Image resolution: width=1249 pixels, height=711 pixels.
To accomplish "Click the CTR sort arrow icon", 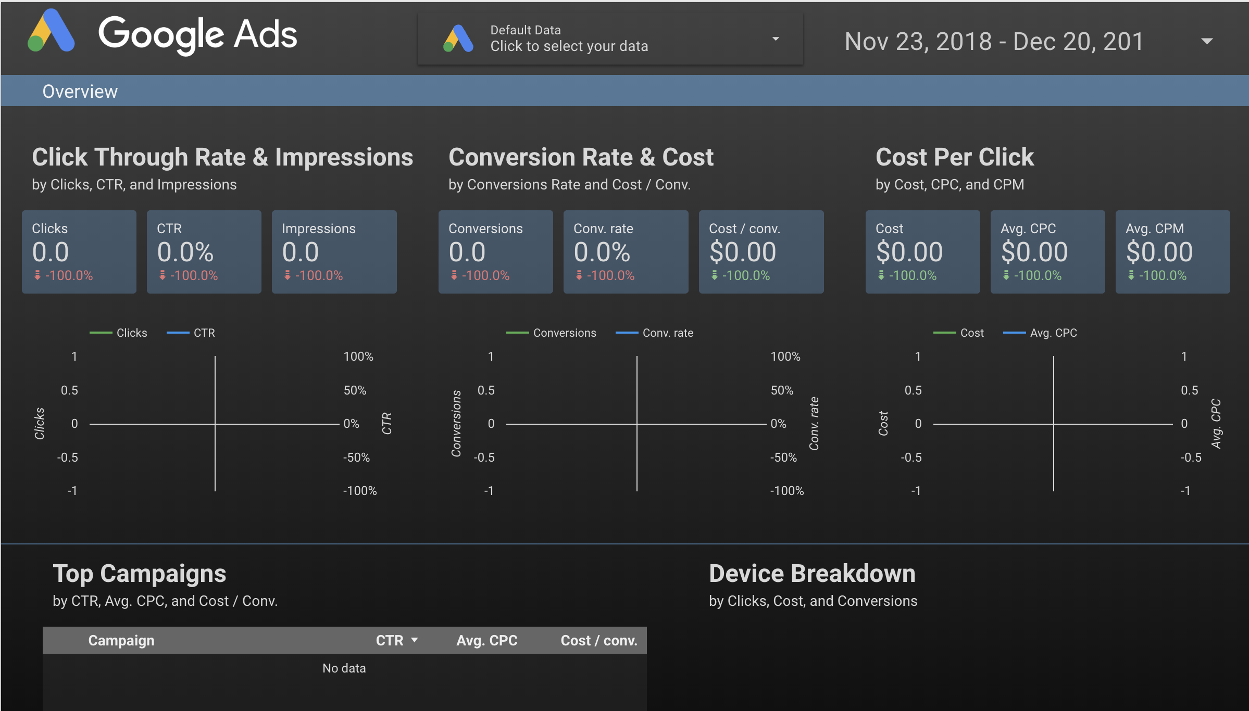I will [415, 640].
